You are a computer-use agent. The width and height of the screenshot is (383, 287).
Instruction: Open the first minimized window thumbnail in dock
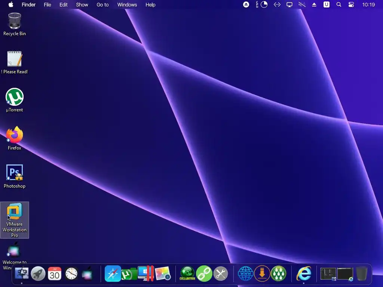(328, 274)
